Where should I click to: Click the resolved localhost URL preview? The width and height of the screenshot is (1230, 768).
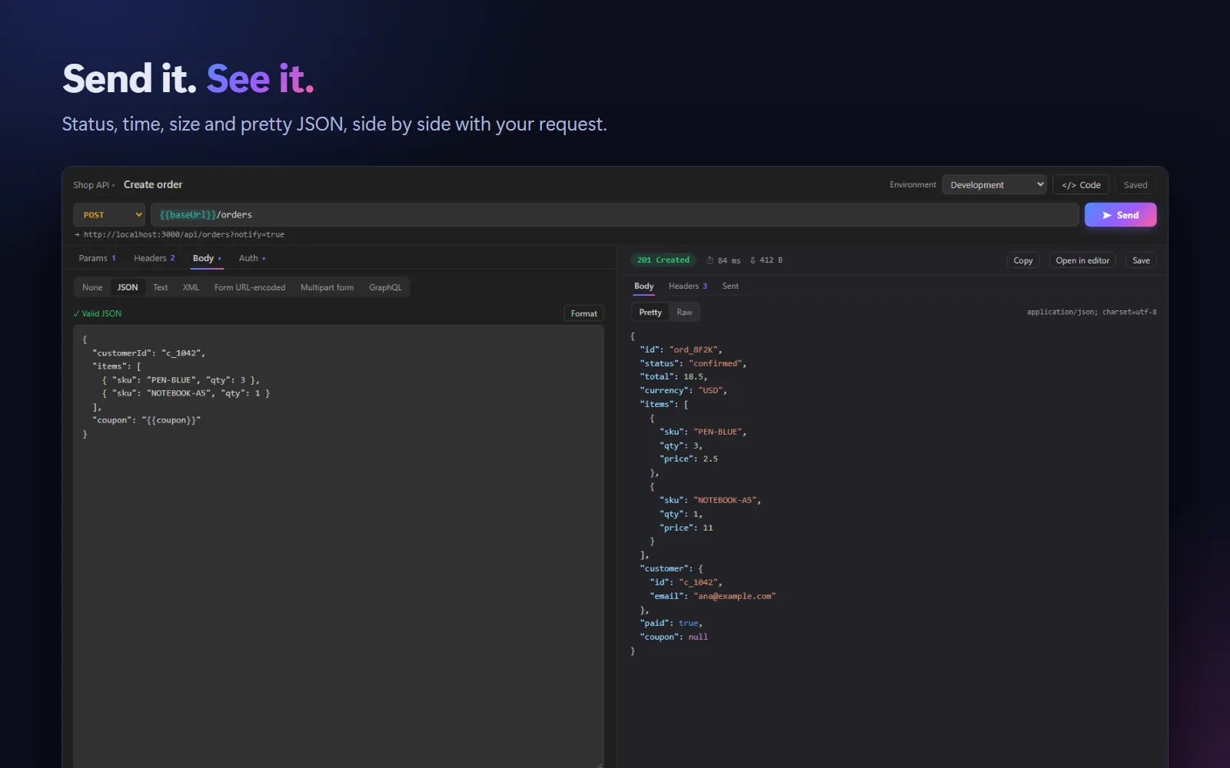(x=184, y=234)
